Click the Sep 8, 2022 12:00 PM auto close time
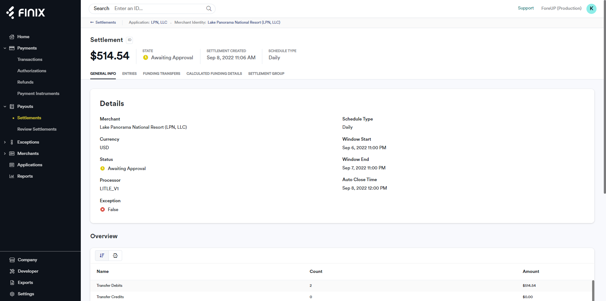606x301 pixels. [x=364, y=188]
